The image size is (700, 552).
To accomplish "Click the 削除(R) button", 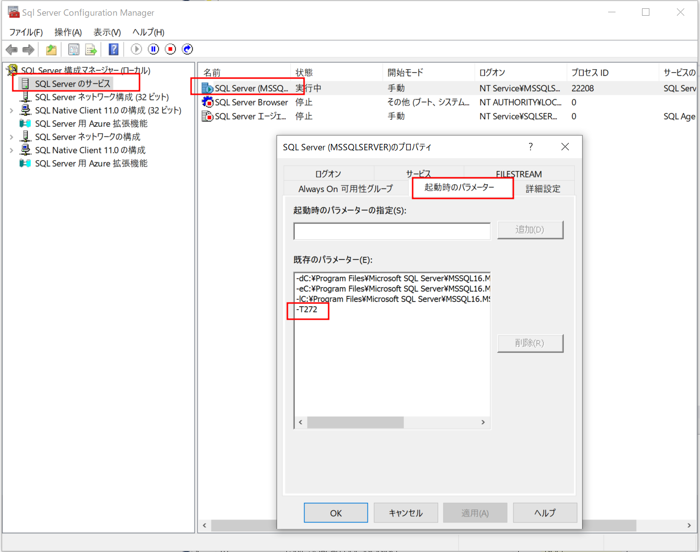I will coord(530,343).
